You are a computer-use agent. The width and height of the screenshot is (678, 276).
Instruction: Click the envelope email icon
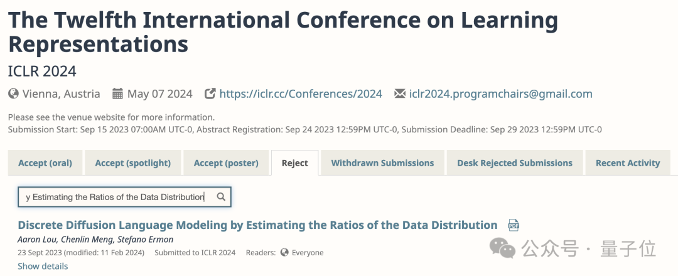pyautogui.click(x=399, y=94)
